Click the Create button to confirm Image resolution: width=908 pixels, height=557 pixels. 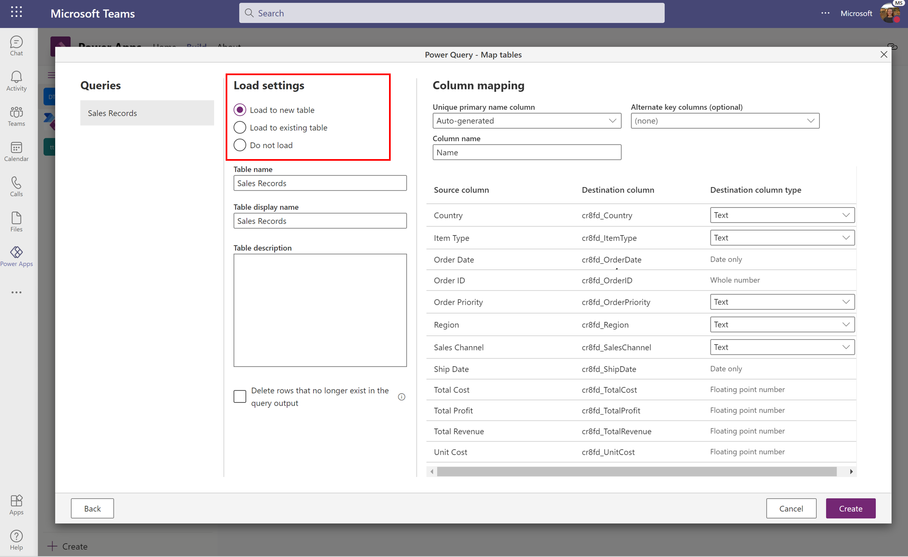coord(850,509)
